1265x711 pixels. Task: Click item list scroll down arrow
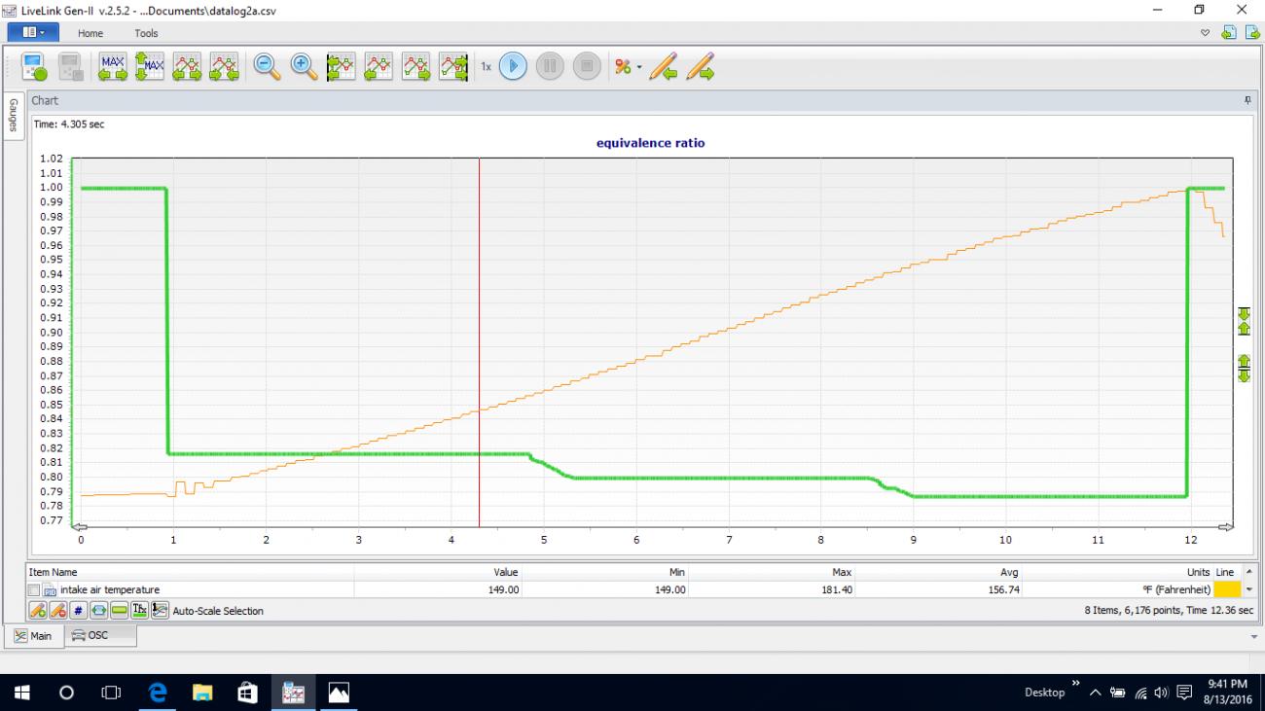(1249, 589)
